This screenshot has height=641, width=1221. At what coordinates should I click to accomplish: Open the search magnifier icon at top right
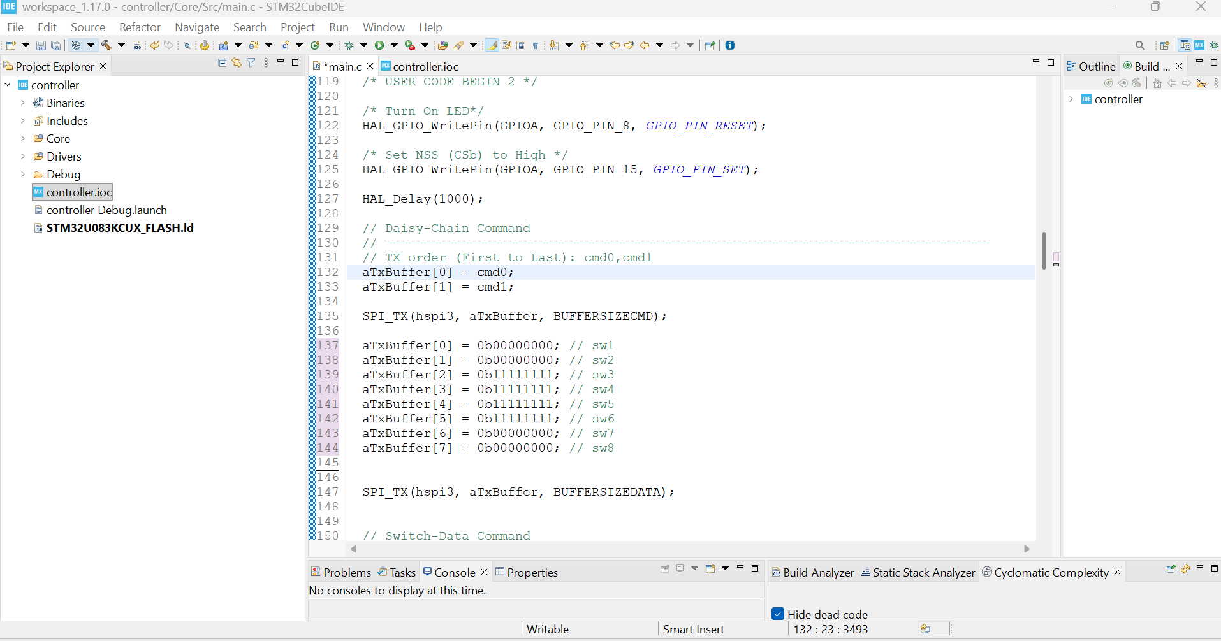1140,45
